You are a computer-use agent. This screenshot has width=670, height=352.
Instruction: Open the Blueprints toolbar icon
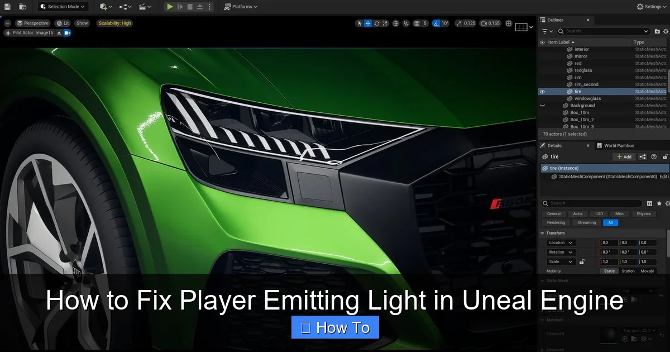124,6
